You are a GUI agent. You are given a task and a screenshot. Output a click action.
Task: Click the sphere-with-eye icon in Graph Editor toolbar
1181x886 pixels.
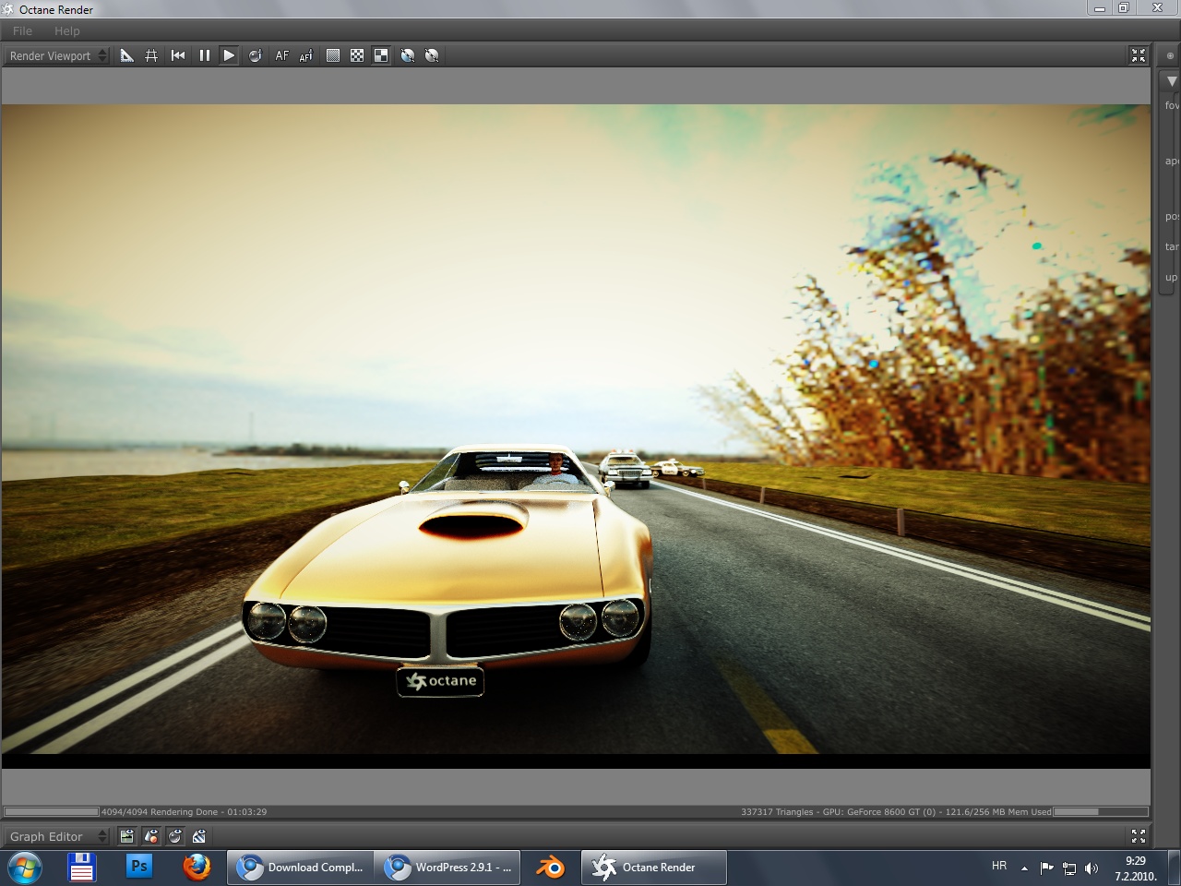click(x=175, y=836)
